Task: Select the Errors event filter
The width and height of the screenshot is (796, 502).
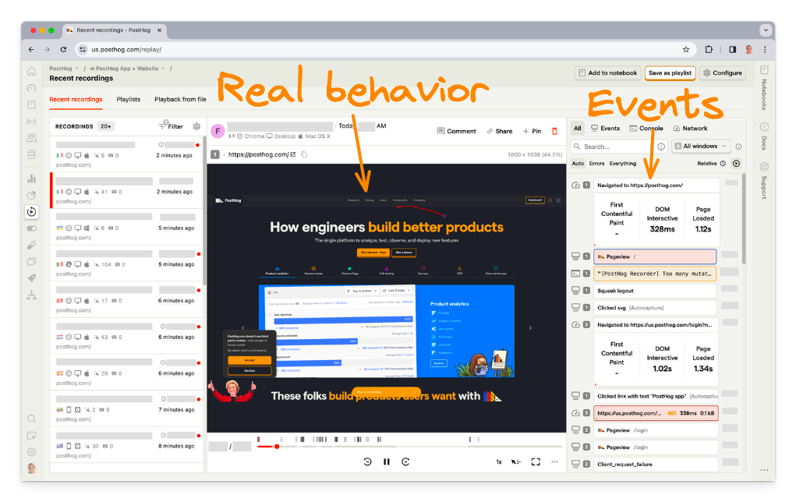Action: (x=596, y=164)
